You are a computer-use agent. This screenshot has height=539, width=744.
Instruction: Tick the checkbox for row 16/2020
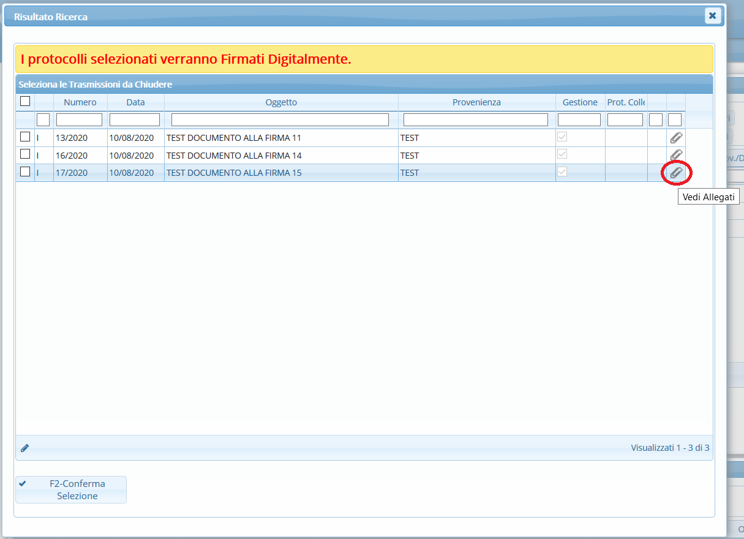coord(25,154)
